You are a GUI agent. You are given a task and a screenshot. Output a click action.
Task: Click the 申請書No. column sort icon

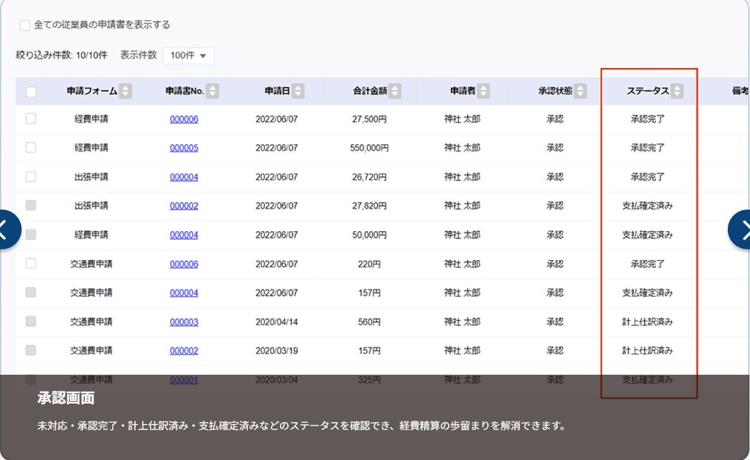point(212,91)
